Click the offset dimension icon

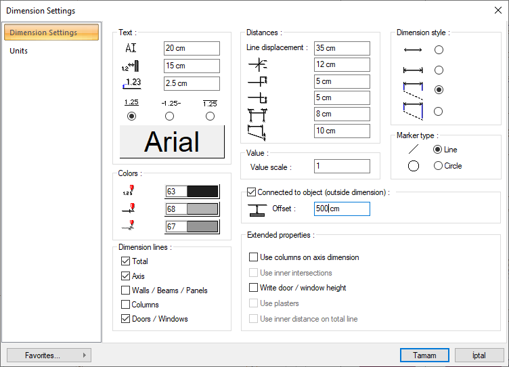[257, 209]
